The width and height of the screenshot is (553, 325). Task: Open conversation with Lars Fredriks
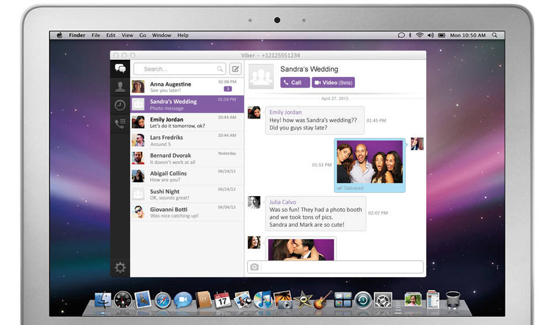point(187,140)
